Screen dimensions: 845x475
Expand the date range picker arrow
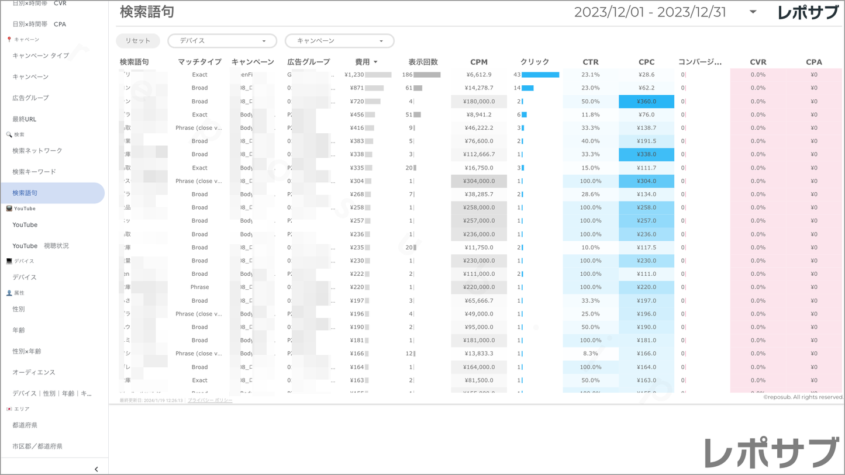pyautogui.click(x=753, y=12)
